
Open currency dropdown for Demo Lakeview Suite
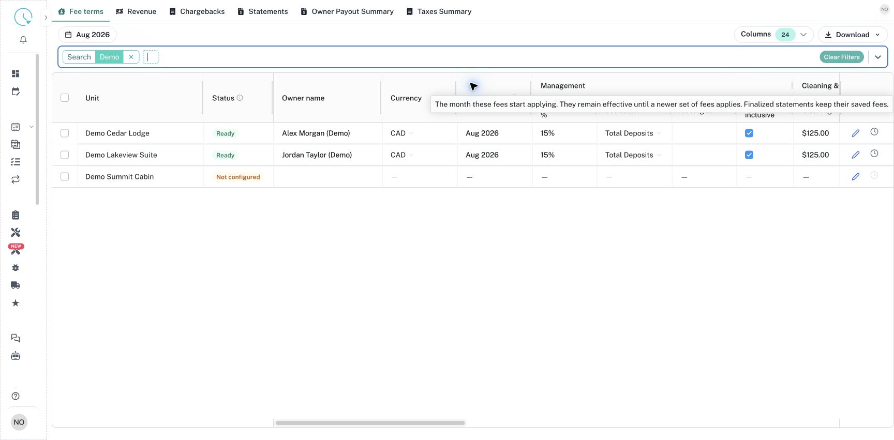402,155
